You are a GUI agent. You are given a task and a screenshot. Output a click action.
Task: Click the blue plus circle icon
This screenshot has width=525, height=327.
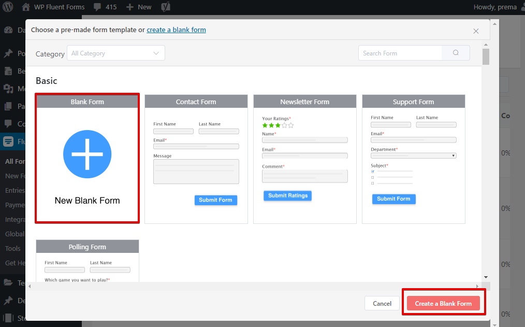[87, 154]
